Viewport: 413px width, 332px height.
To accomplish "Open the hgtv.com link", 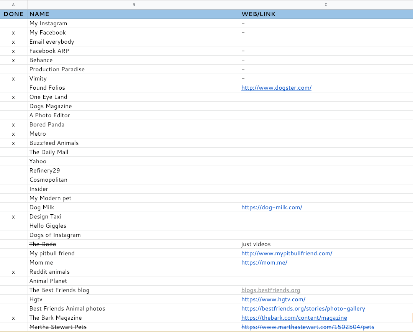I will pos(273,299).
